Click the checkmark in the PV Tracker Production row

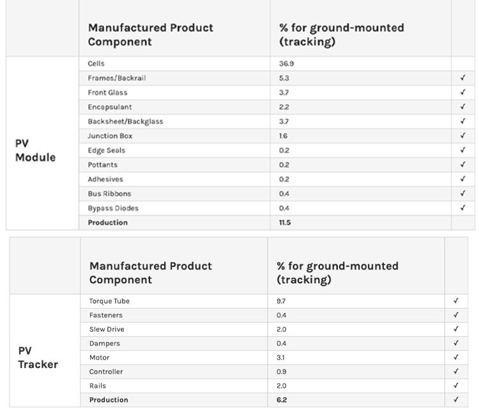[x=456, y=399]
